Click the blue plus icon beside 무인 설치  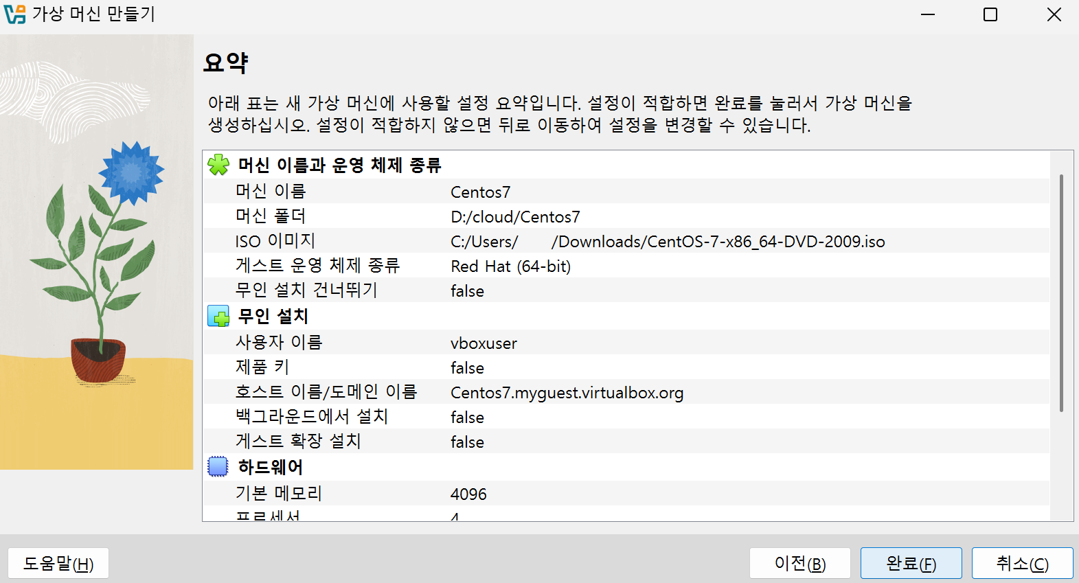coord(218,316)
